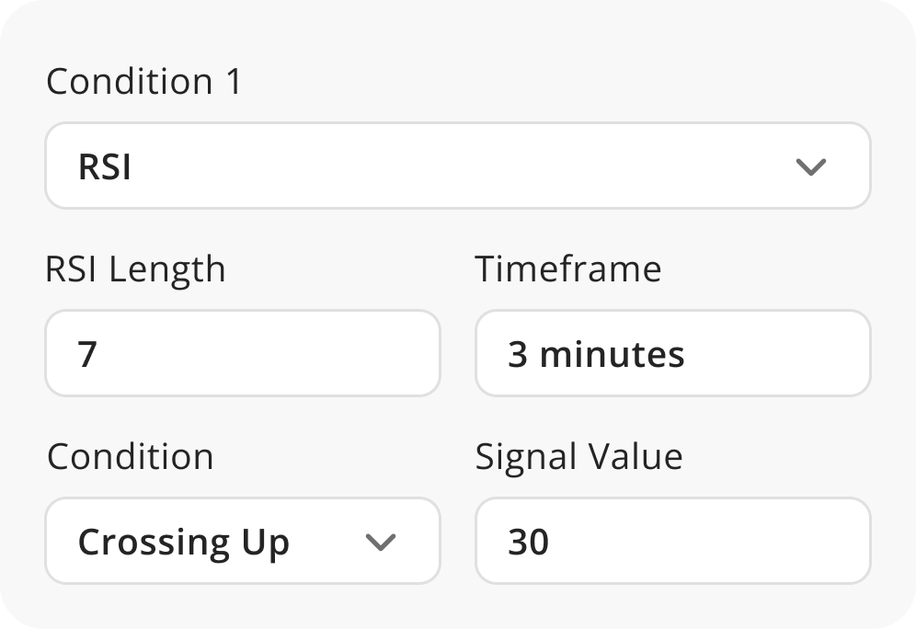Click inside the Signal Value field
Image resolution: width=916 pixels, height=629 pixels.
672,542
